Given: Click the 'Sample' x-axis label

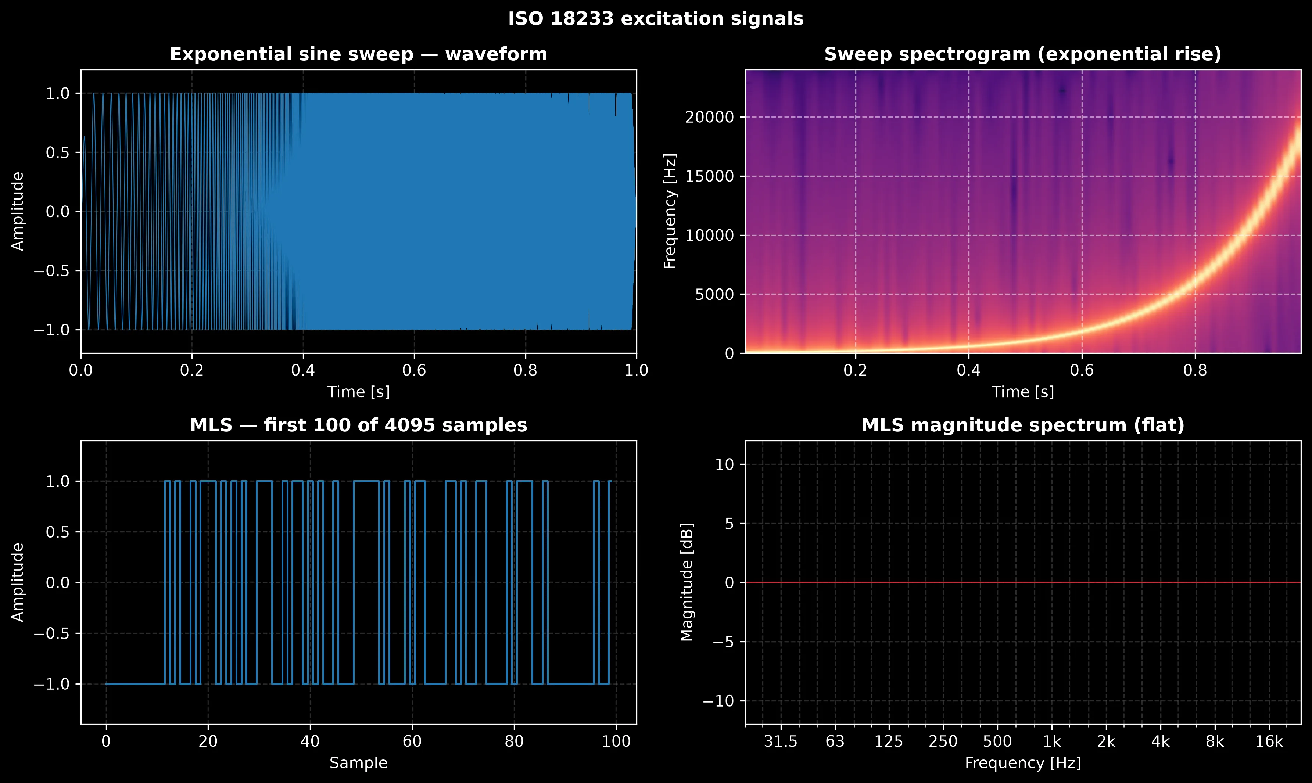Looking at the screenshot, I should pyautogui.click(x=358, y=763).
